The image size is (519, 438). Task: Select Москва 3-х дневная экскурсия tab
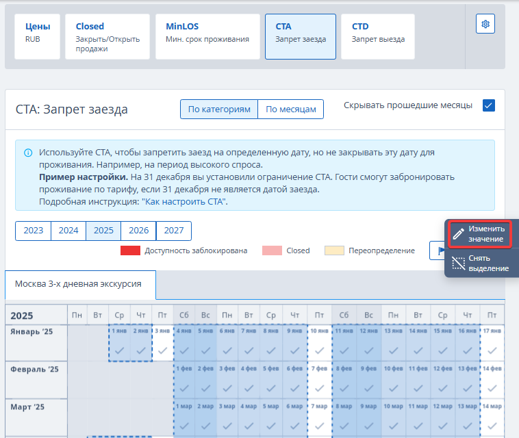pyautogui.click(x=80, y=285)
